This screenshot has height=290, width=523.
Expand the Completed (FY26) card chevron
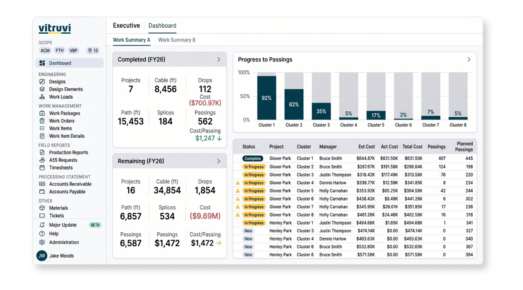pos(218,60)
